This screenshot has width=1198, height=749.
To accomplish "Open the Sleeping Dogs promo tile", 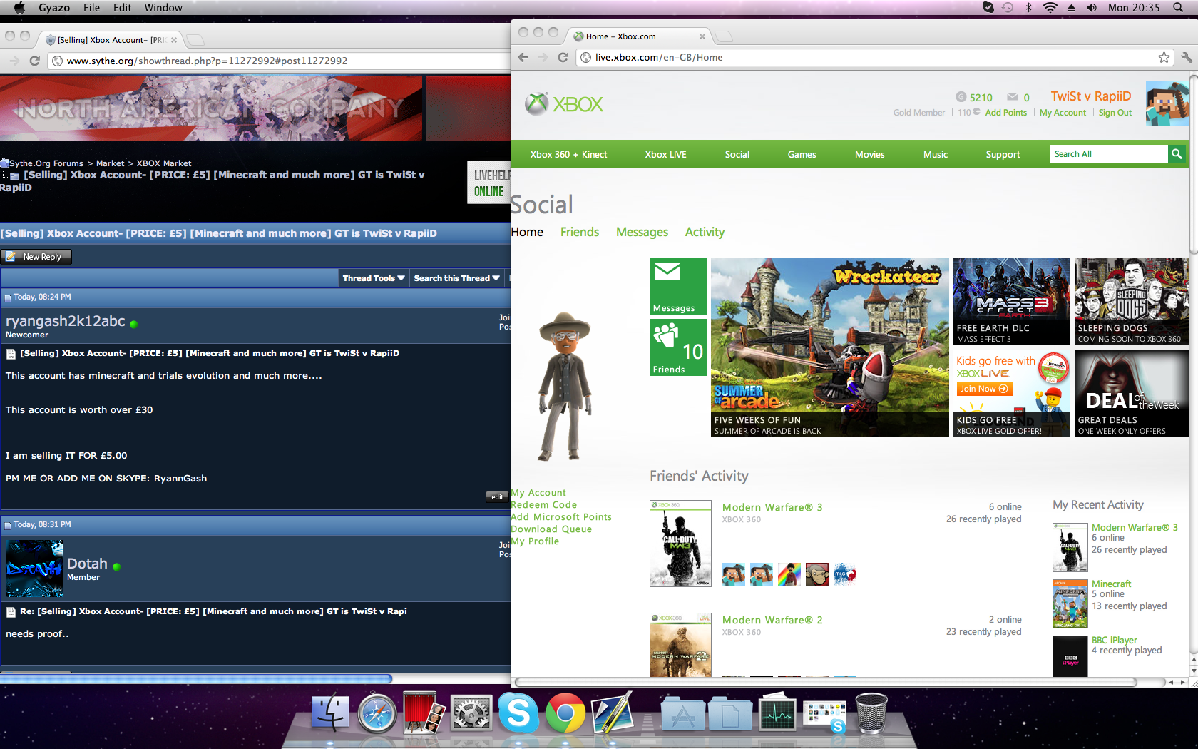I will tap(1132, 302).
